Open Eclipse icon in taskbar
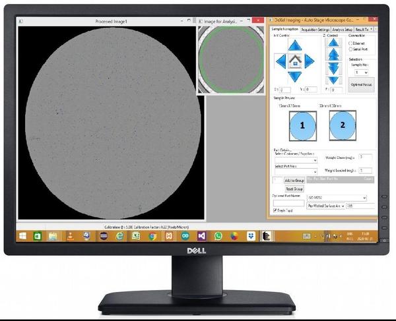Image resolution: width=396 pixels, height=321 pixels. click(104, 236)
